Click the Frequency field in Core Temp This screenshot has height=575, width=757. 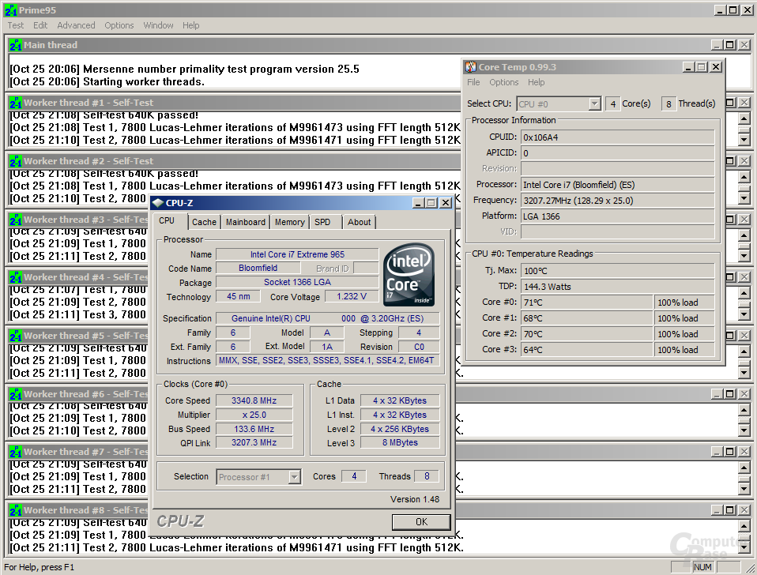(617, 200)
